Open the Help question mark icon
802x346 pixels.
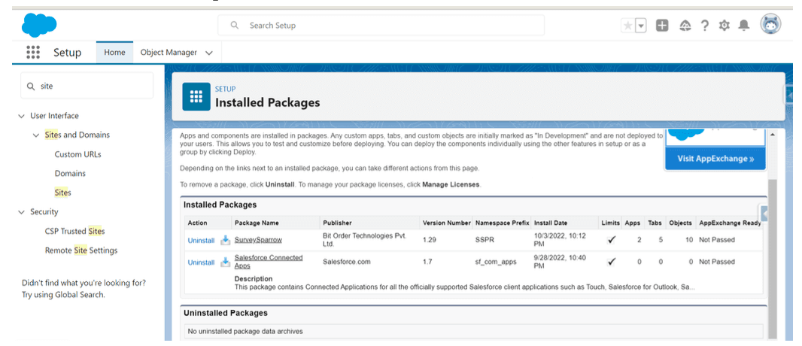click(x=705, y=26)
